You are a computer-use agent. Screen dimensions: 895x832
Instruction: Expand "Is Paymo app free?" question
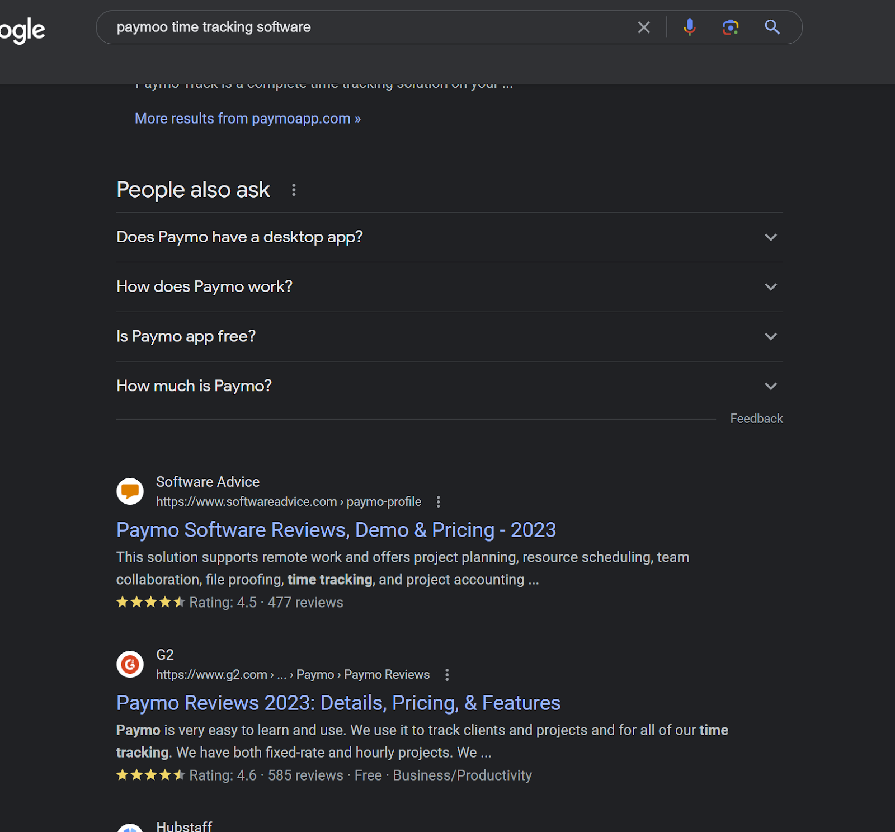point(449,336)
